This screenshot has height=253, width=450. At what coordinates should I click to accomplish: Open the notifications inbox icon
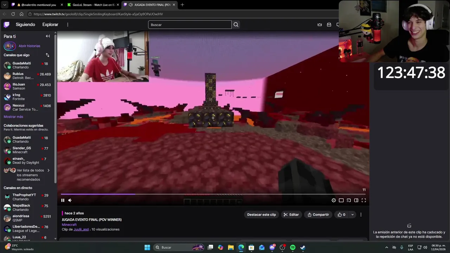pyautogui.click(x=329, y=25)
